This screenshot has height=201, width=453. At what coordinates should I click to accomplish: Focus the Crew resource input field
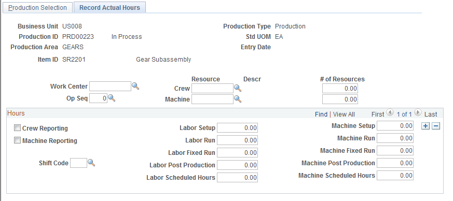click(212, 88)
